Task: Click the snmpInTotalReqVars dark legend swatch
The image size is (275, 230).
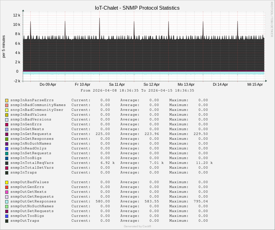Action: tap(7, 163)
